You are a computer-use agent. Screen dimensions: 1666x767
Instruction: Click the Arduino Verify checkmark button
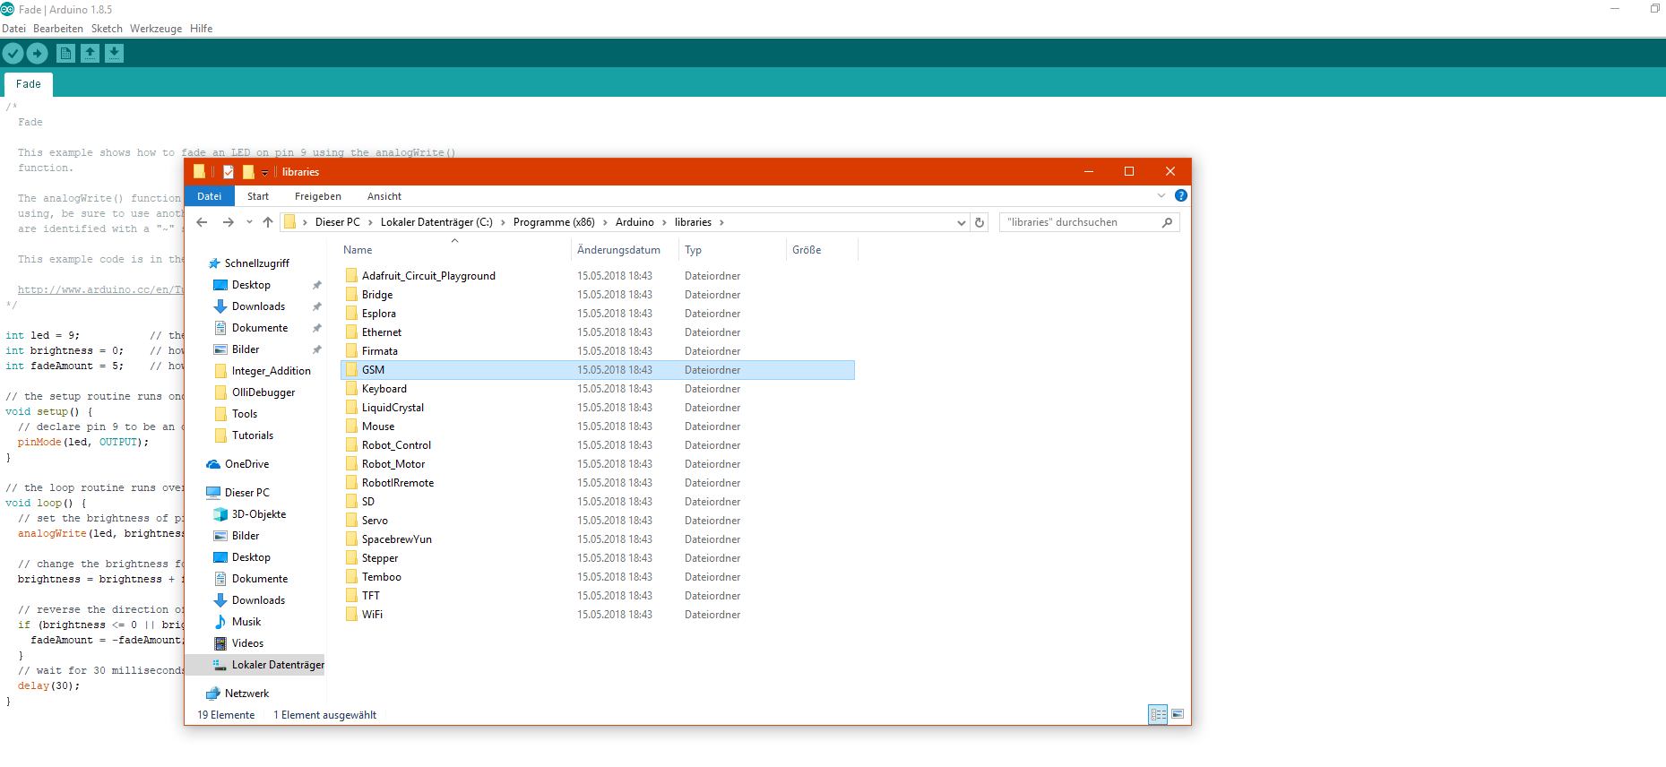click(13, 54)
